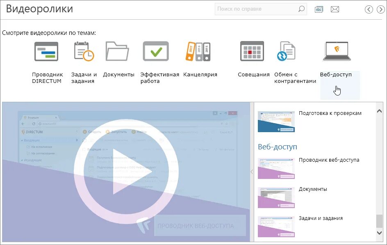Click the Обмен с контрагентами label
This screenshot has height=245, width=387.
[x=295, y=78]
